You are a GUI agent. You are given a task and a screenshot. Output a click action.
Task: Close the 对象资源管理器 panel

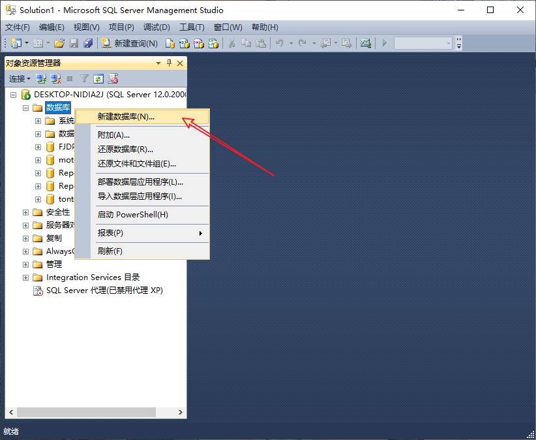pos(180,63)
